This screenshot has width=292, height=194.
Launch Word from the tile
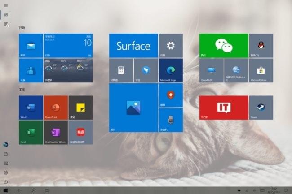[x=31, y=108]
